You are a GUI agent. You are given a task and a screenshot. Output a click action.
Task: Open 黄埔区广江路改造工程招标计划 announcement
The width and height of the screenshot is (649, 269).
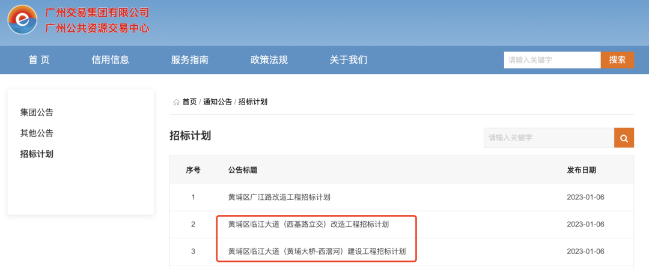(x=279, y=198)
